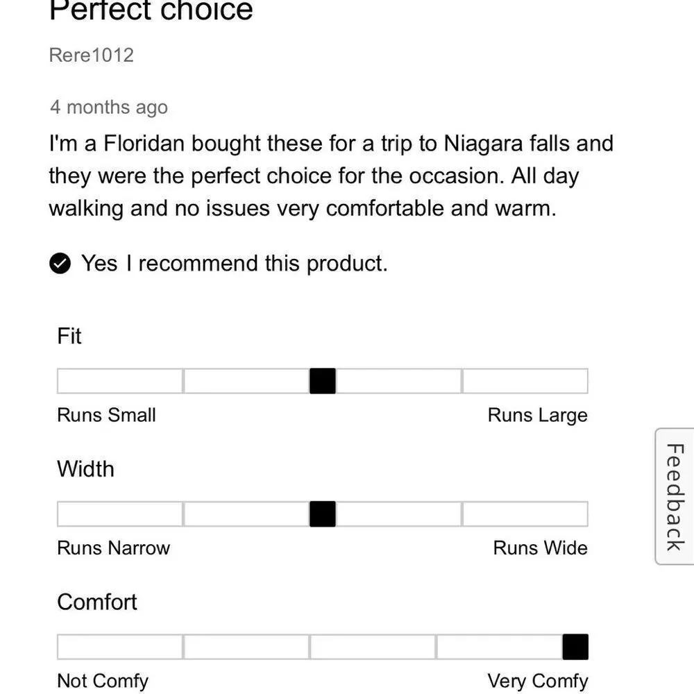
Task: Click the second Fit slider segment
Action: click(x=246, y=381)
